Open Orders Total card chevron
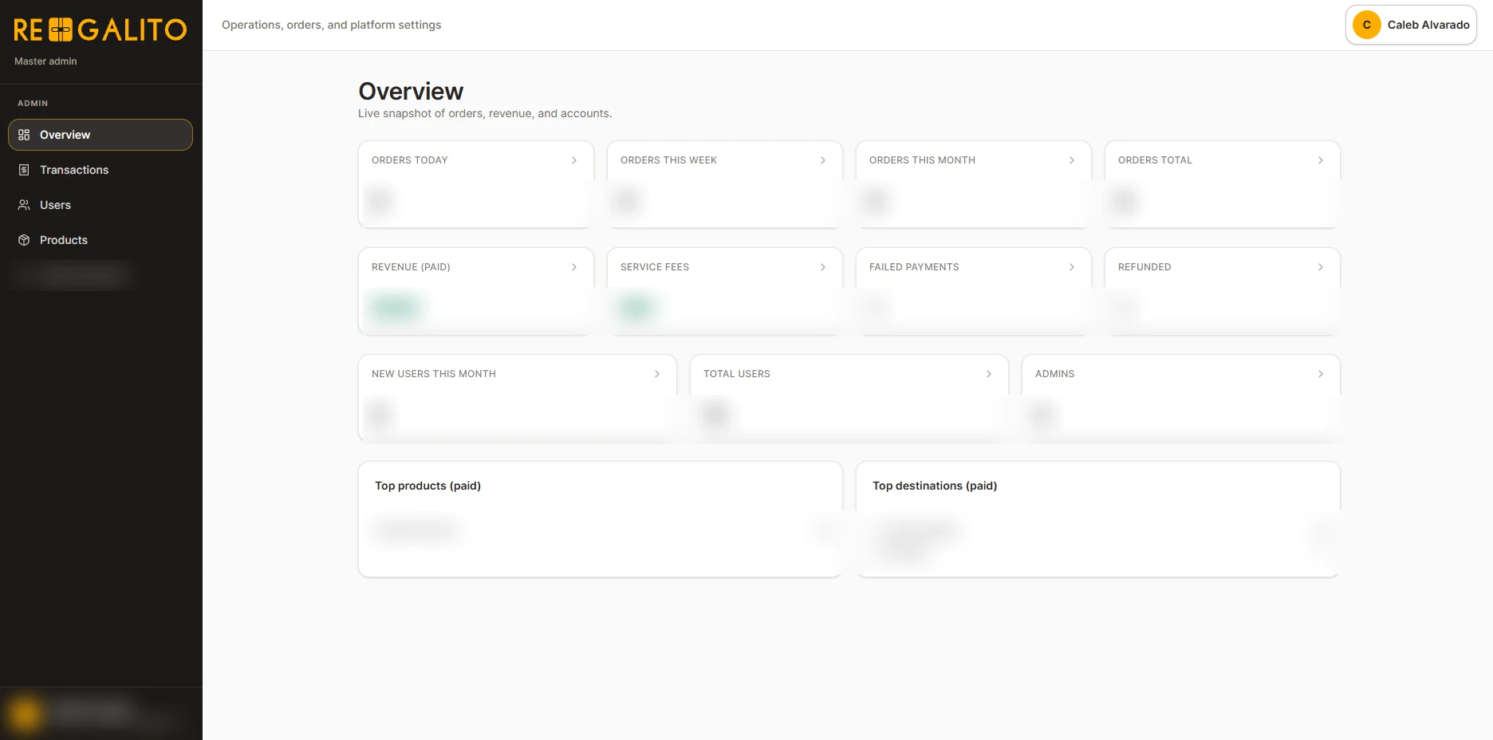This screenshot has height=740, width=1493. (x=1321, y=160)
